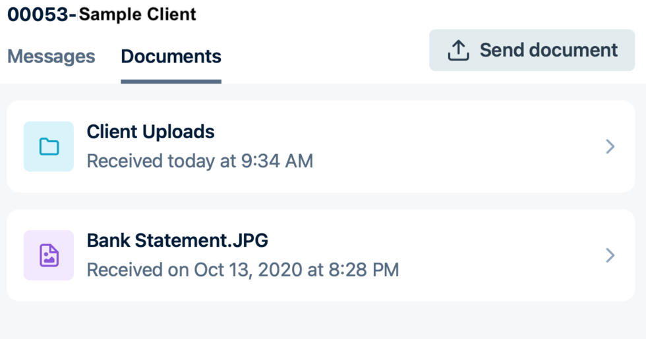The image size is (646, 339).
Task: Click 'Received today at 9:34 AM' text
Action: coord(200,161)
